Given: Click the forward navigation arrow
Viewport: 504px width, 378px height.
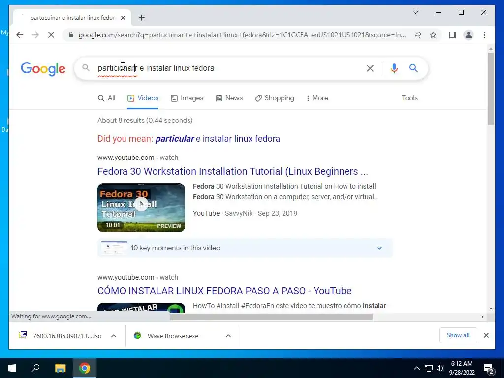Looking at the screenshot, I should click(35, 35).
